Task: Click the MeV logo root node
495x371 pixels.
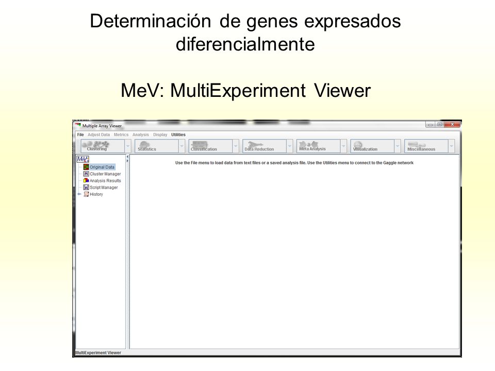Action: [x=83, y=159]
